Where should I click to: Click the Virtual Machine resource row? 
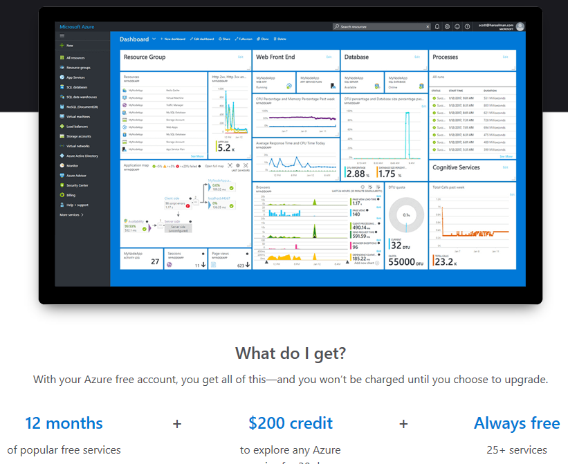[164, 98]
